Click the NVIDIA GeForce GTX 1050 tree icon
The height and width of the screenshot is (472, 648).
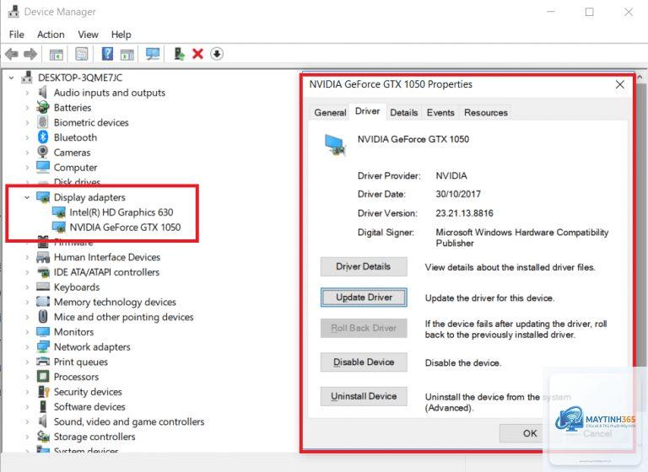coord(59,227)
